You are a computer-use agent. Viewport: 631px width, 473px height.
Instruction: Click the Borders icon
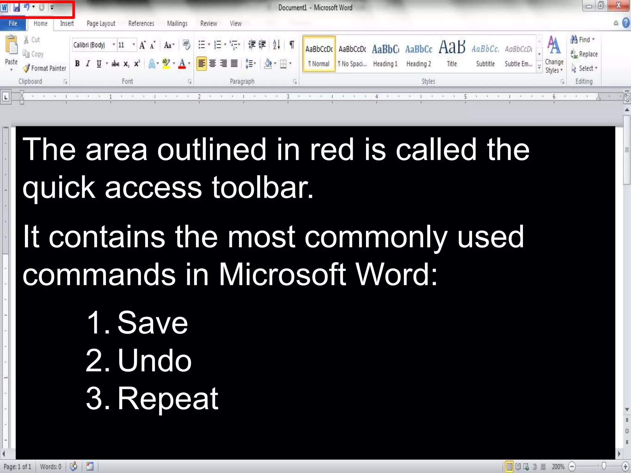click(x=283, y=64)
